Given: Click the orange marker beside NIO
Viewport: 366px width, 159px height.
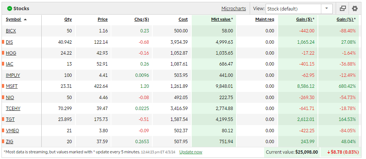Looking at the screenshot, I should tap(3, 97).
